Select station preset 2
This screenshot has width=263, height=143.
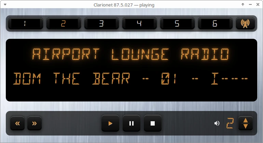[x=63, y=23]
